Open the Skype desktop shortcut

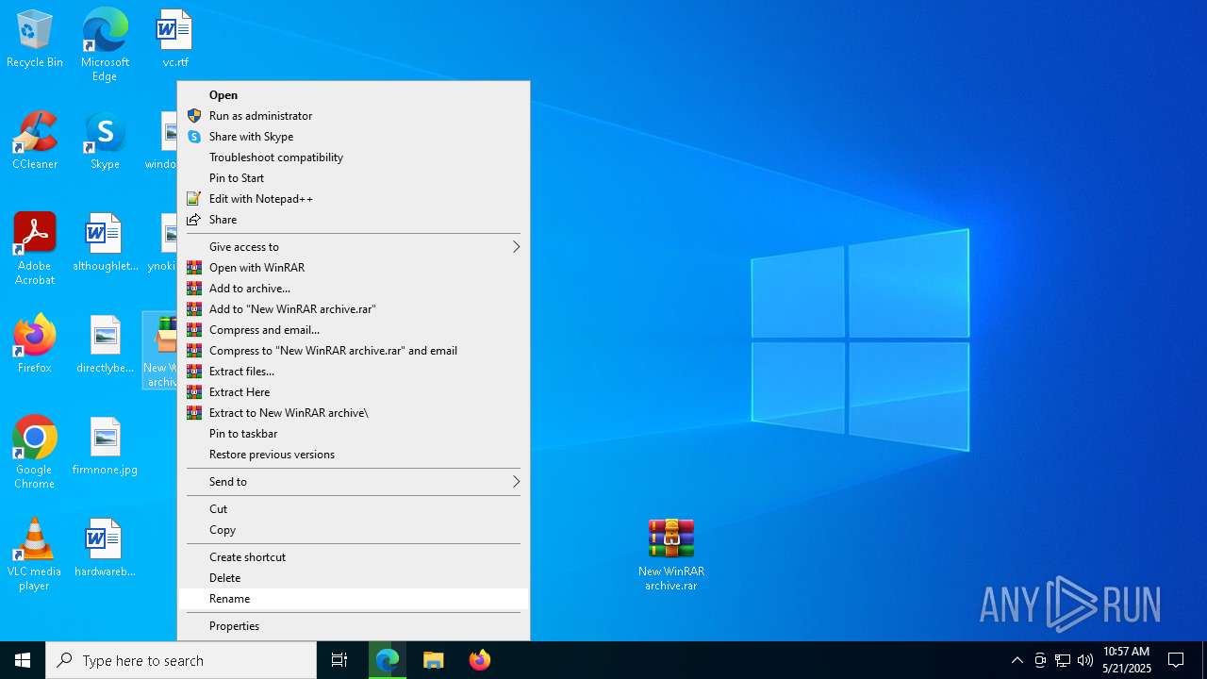(105, 141)
